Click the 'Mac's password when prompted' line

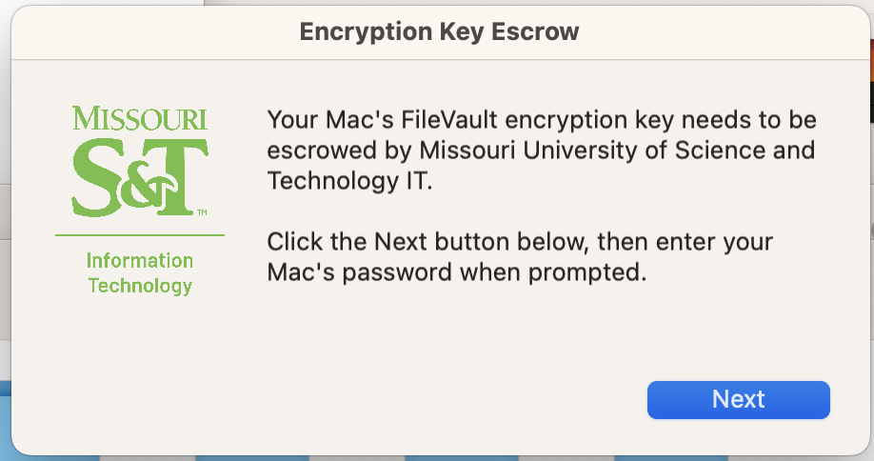[x=456, y=272]
